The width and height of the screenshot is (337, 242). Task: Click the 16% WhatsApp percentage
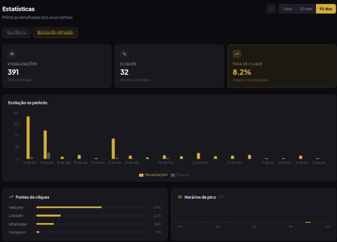(x=157, y=224)
